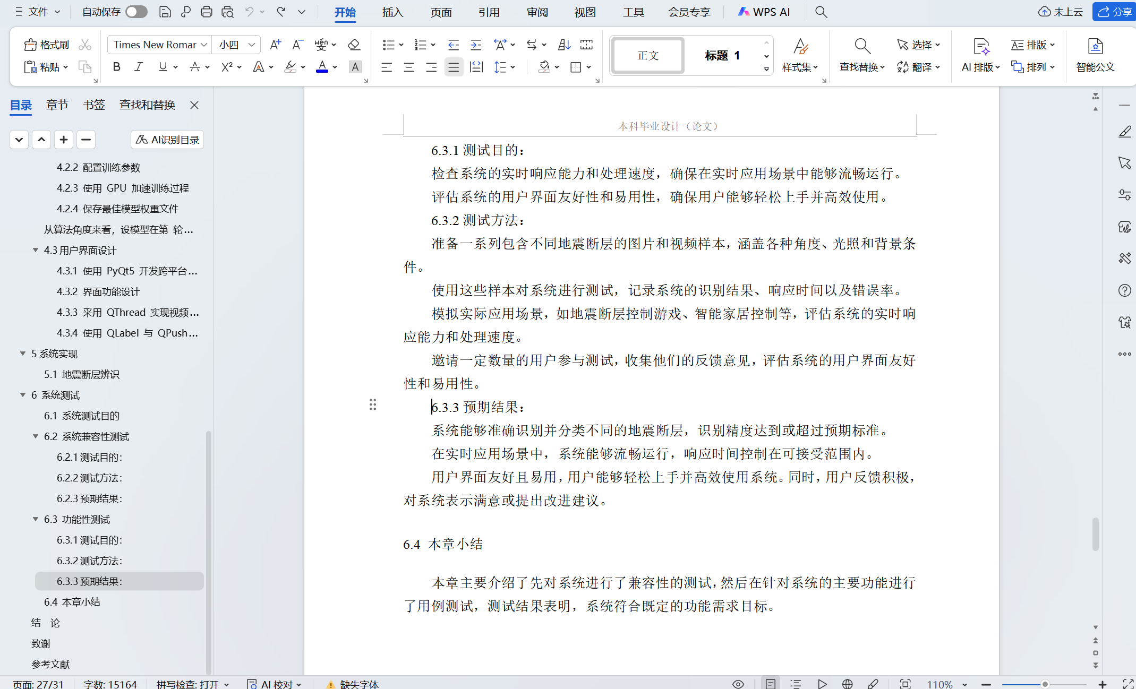Adjust the zoom slider handle

1045,684
